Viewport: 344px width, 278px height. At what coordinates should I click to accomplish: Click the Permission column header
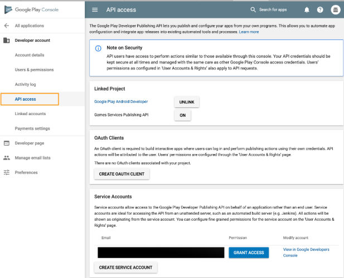click(238, 238)
